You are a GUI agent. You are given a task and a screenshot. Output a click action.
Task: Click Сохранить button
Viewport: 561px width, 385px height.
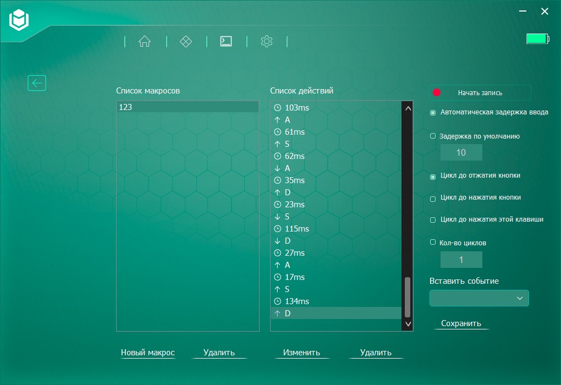coord(461,323)
